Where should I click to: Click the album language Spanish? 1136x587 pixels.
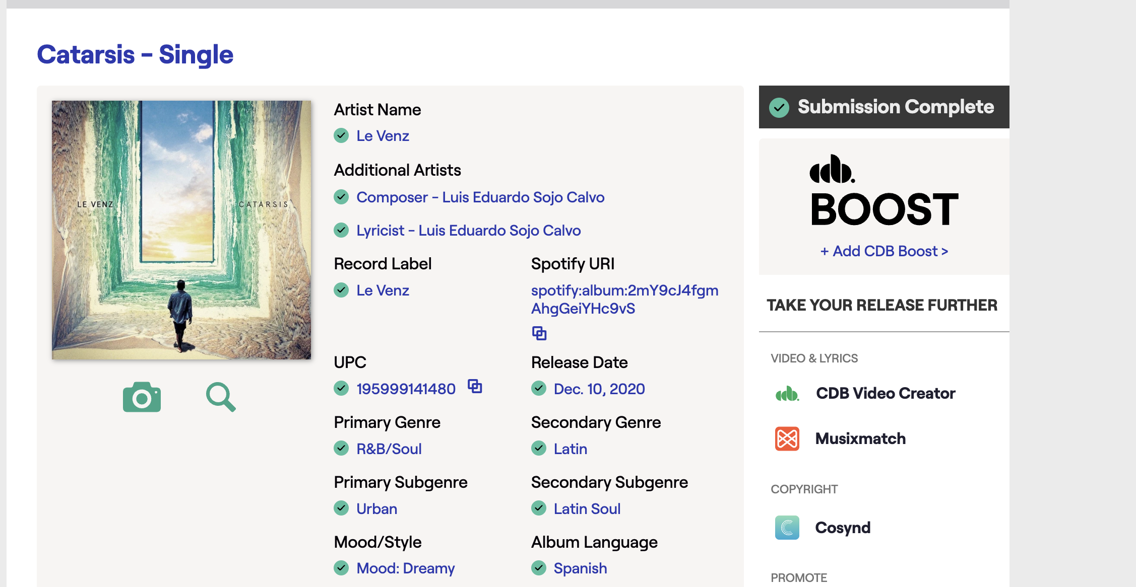point(581,568)
